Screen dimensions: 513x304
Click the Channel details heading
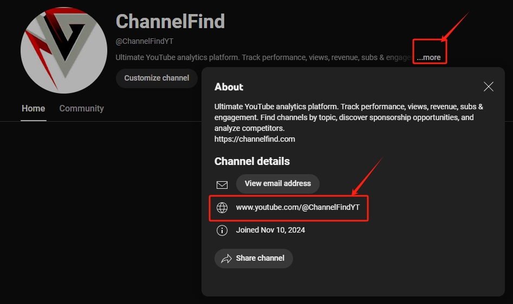252,161
